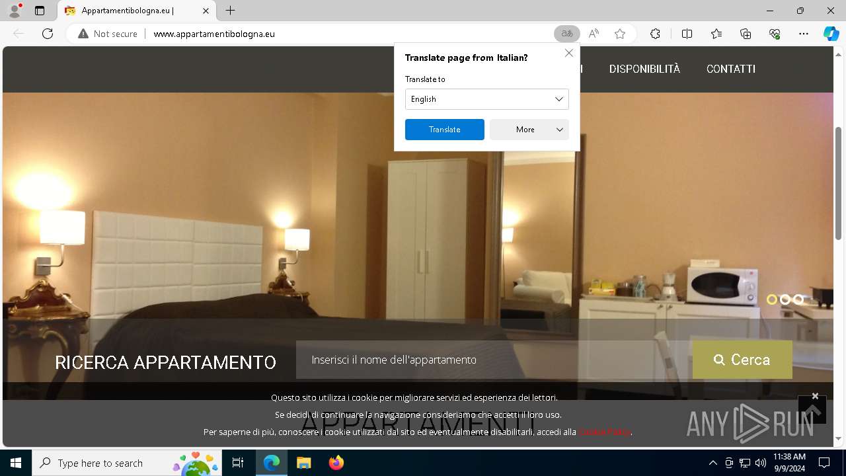Select the first carousel slide dot
This screenshot has width=846, height=476.
[772, 299]
